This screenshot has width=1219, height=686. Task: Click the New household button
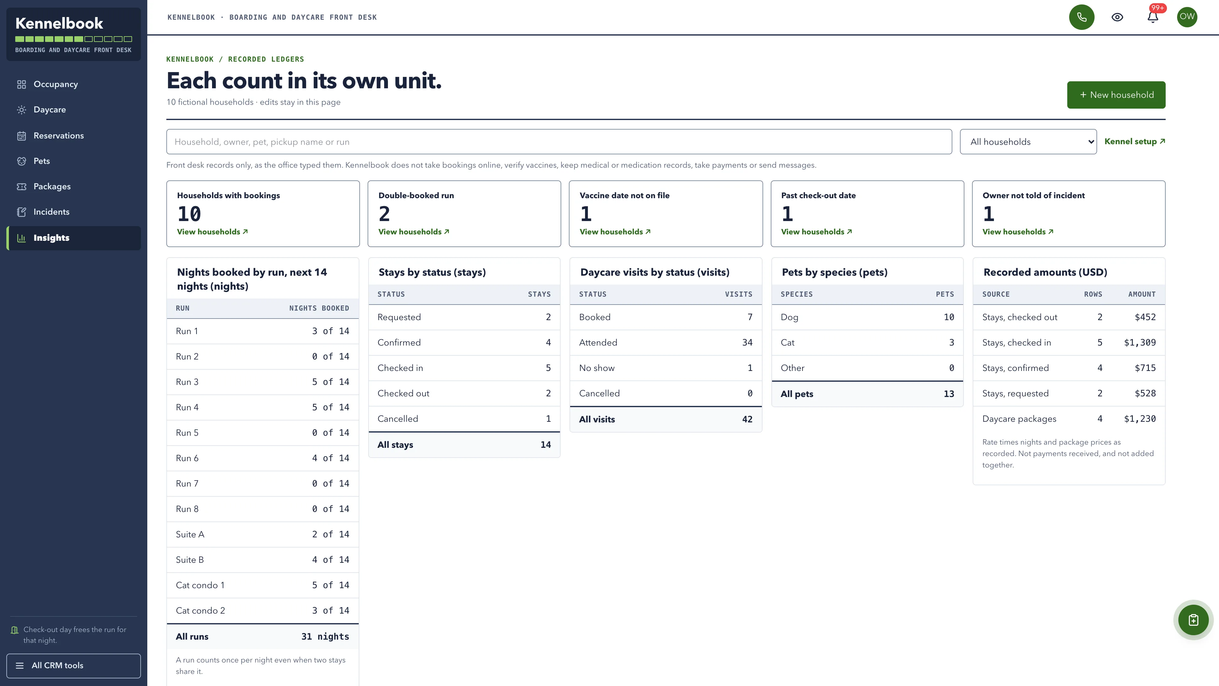point(1116,95)
